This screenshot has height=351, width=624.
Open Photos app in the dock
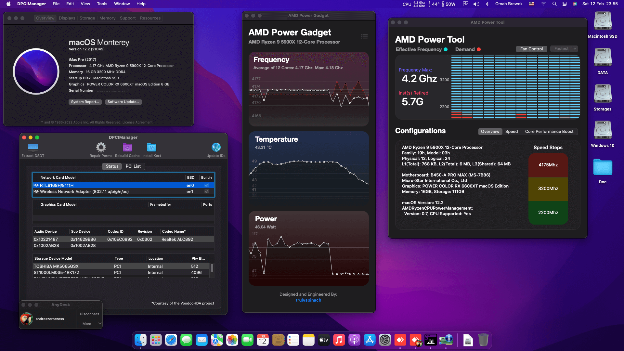click(x=232, y=340)
